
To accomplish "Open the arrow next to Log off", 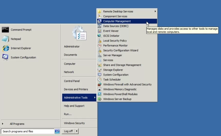I will coord(77,131).
